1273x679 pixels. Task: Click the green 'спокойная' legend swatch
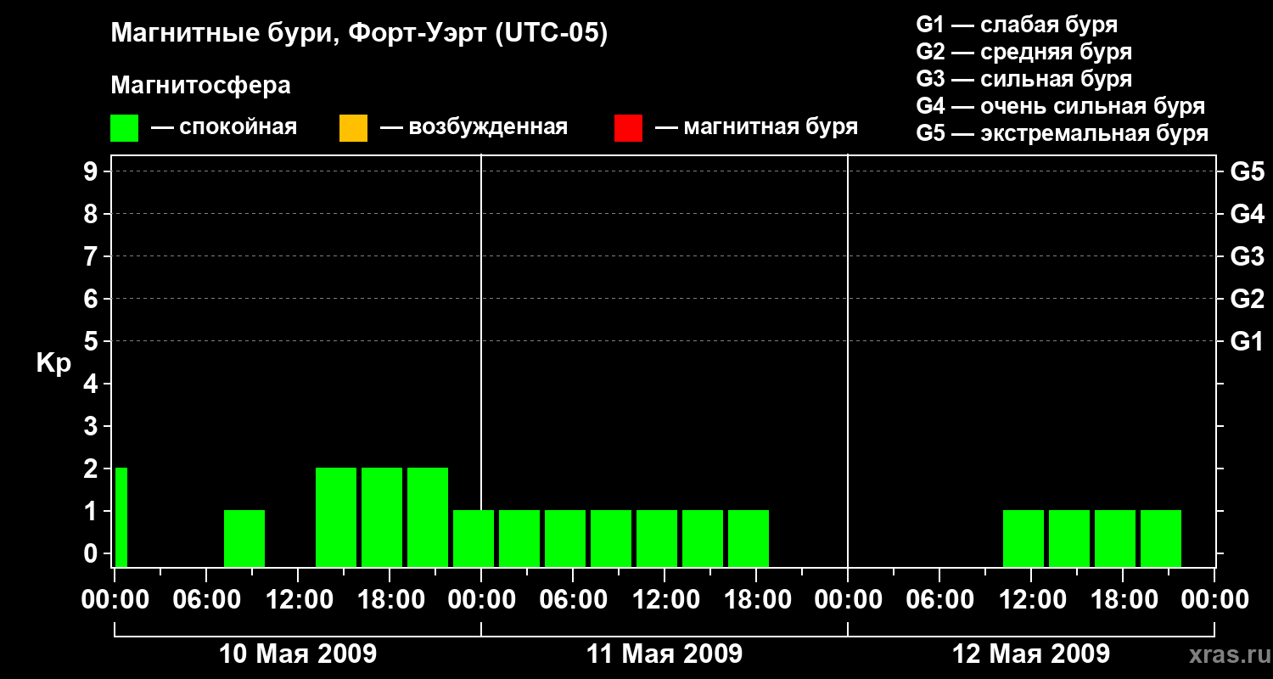(124, 128)
